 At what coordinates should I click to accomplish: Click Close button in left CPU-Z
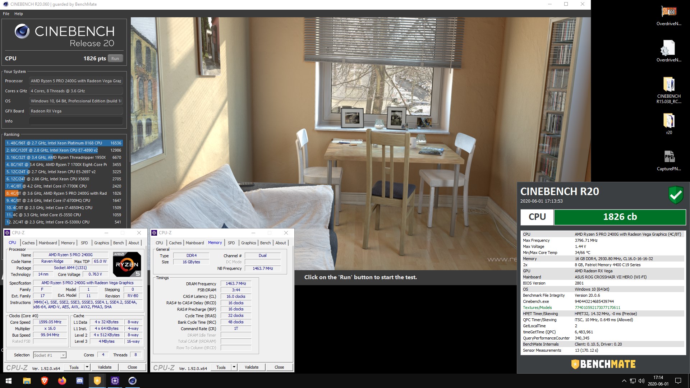(x=132, y=367)
